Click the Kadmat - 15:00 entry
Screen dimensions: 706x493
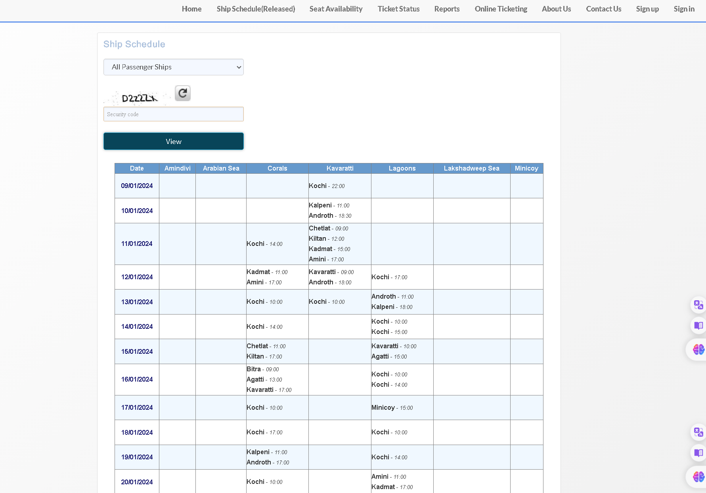click(x=329, y=249)
